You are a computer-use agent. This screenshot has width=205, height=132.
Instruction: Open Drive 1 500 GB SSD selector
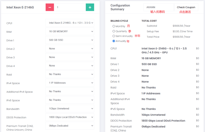(70, 40)
